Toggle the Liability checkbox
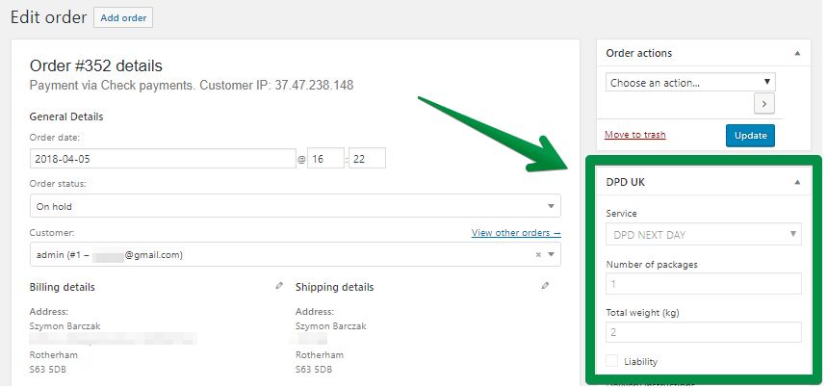Viewport: 827px width, 388px height. click(x=611, y=361)
